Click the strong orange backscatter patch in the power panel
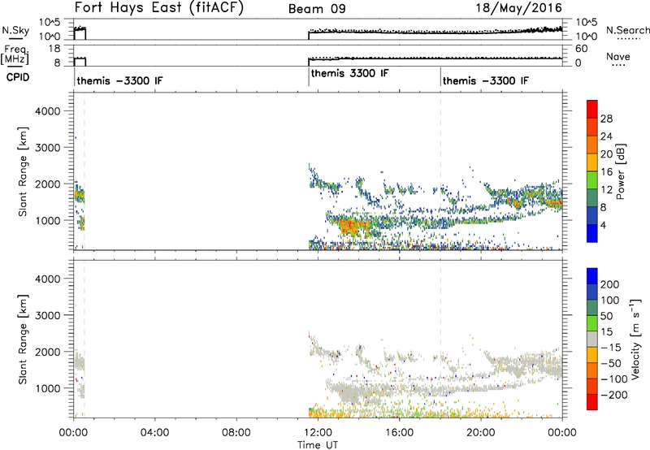The image size is (650, 450). (353, 226)
